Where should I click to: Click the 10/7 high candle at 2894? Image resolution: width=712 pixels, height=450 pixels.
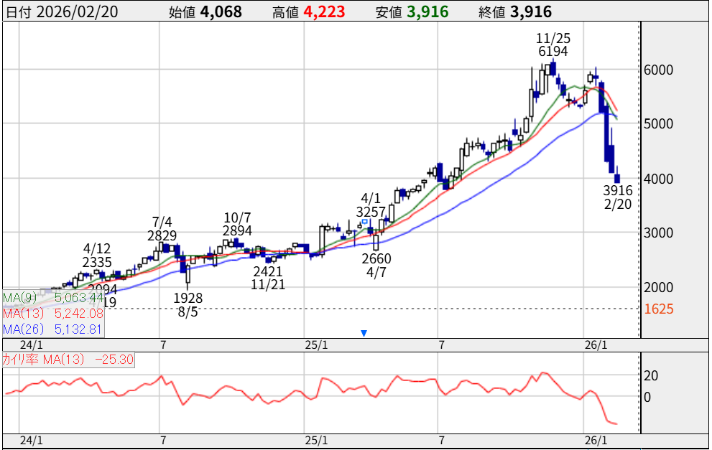coord(236,242)
